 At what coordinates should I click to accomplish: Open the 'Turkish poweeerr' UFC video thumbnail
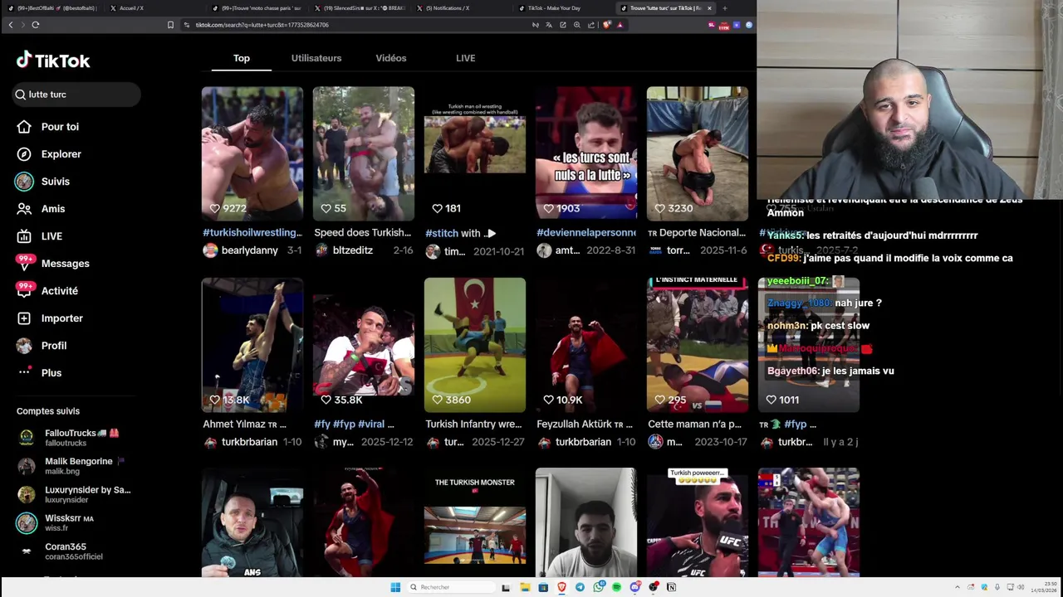click(698, 522)
